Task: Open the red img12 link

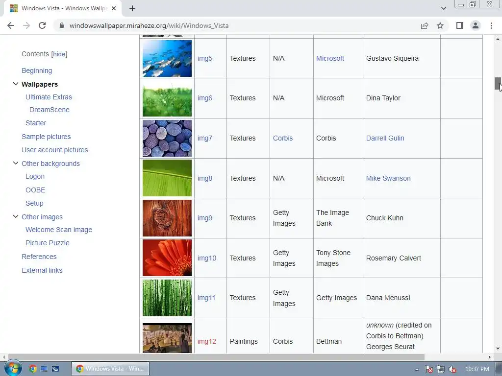Action: (207, 341)
